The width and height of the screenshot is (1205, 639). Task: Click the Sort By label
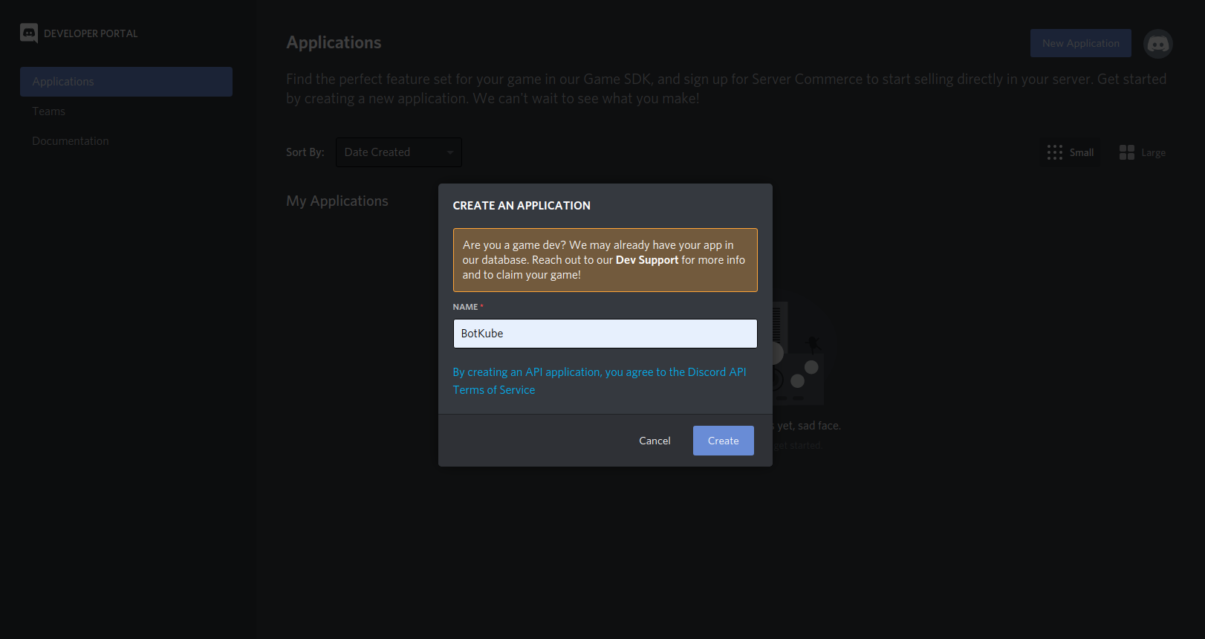pyautogui.click(x=305, y=152)
